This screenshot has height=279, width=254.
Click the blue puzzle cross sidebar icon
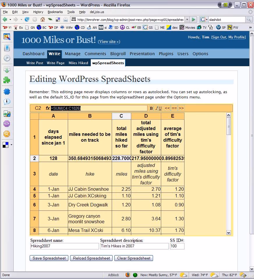pyautogui.click(x=7, y=92)
